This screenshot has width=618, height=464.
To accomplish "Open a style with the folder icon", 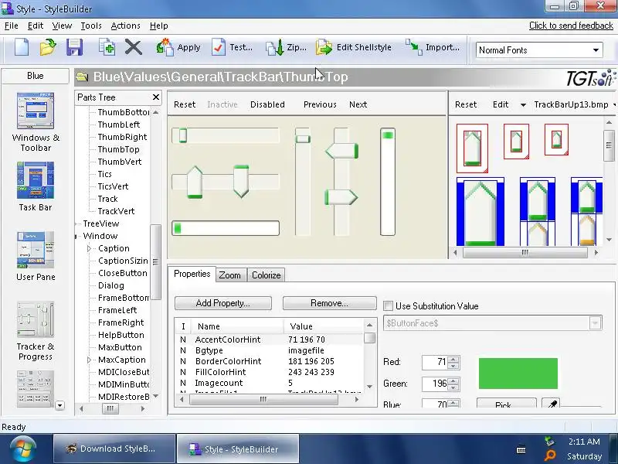I will [x=48, y=47].
